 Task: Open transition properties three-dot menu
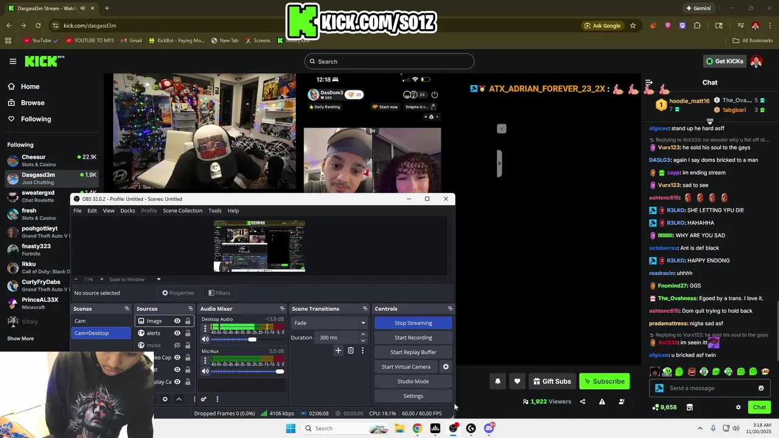pos(363,350)
